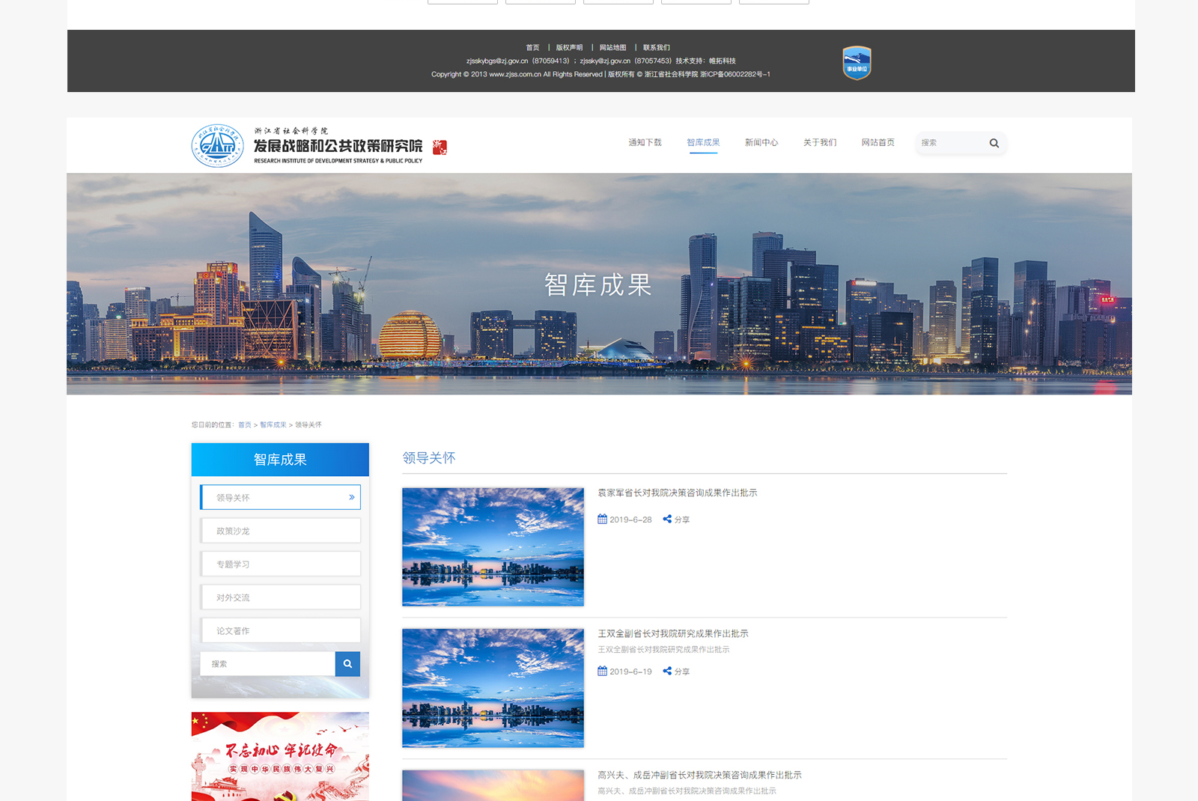
Task: Focus the sidebar 搜索 input field
Action: point(267,664)
